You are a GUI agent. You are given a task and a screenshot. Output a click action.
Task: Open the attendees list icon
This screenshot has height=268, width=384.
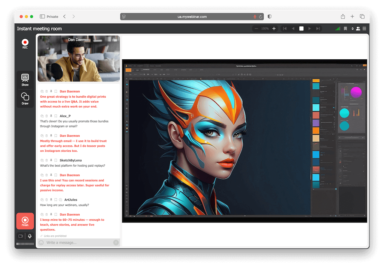[x=358, y=29]
